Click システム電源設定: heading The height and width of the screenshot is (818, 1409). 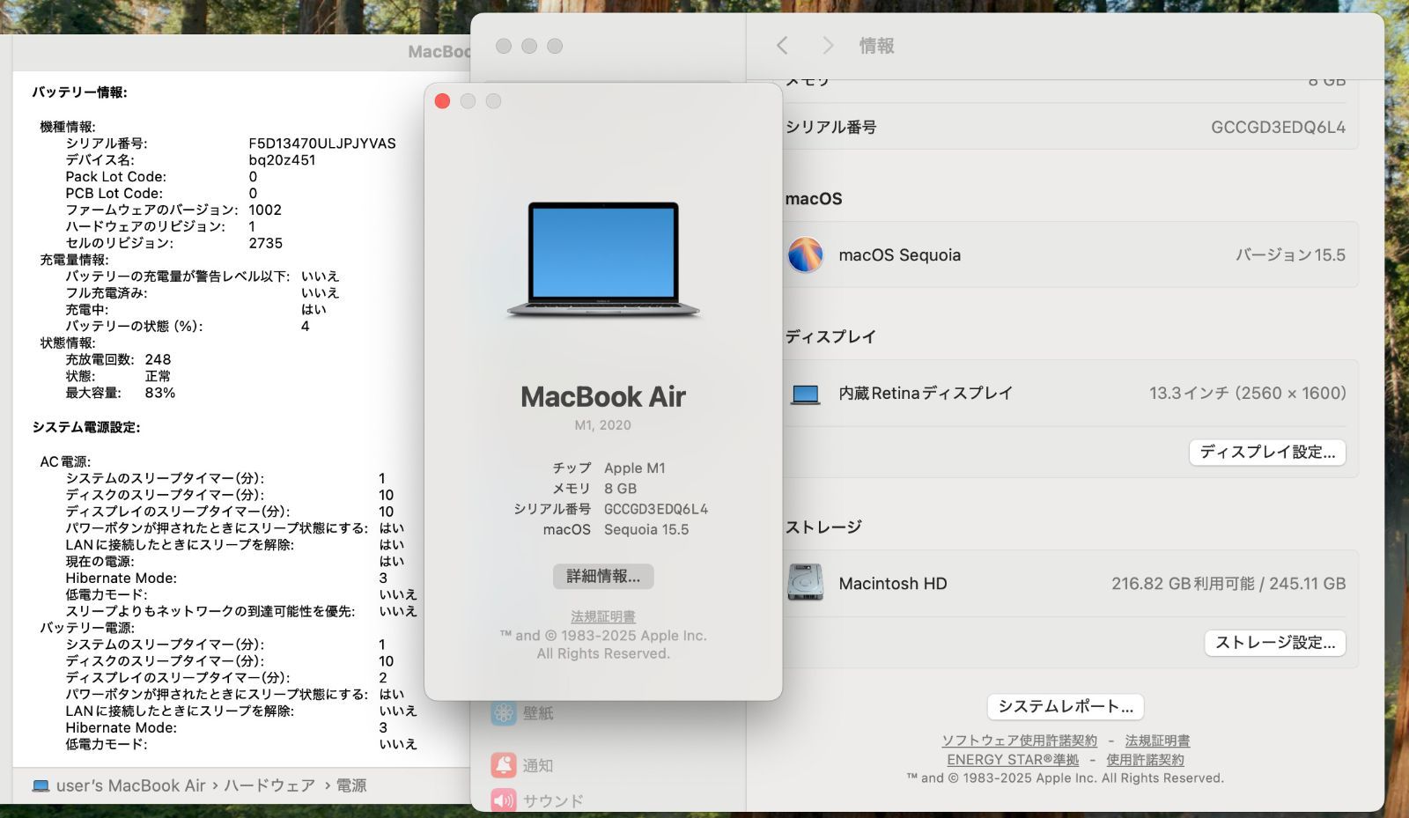click(86, 427)
